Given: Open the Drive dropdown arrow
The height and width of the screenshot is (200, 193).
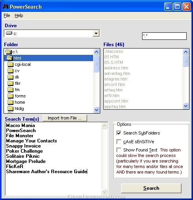Looking at the screenshot, I should click(x=96, y=34).
